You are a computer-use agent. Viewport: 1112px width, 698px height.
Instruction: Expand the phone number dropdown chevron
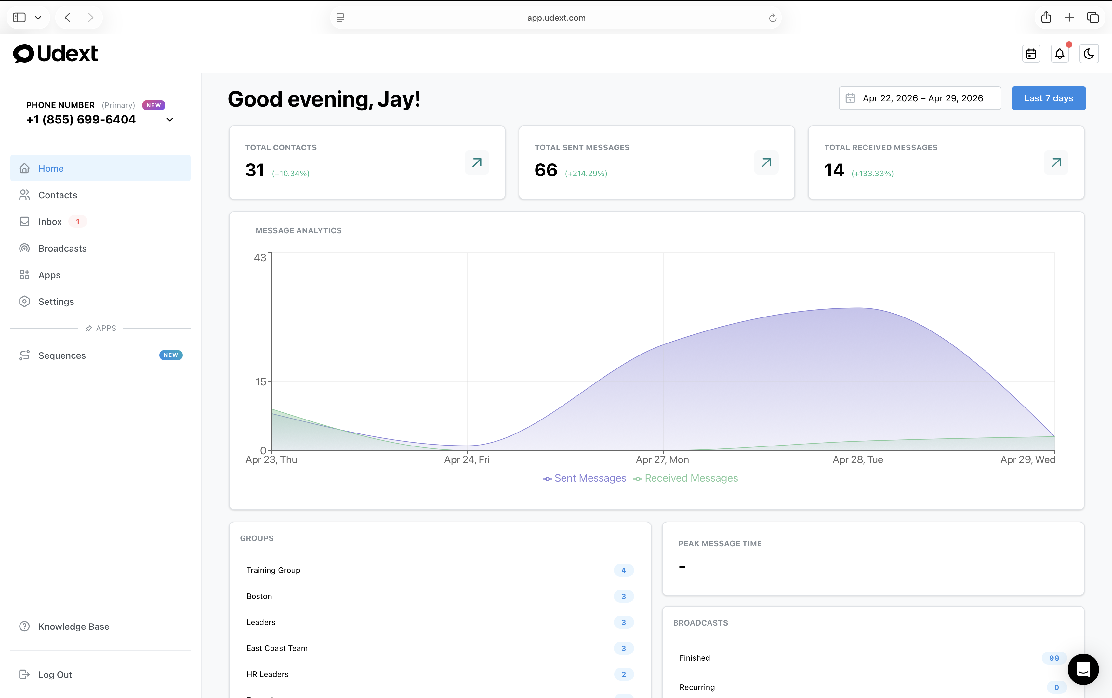tap(169, 120)
